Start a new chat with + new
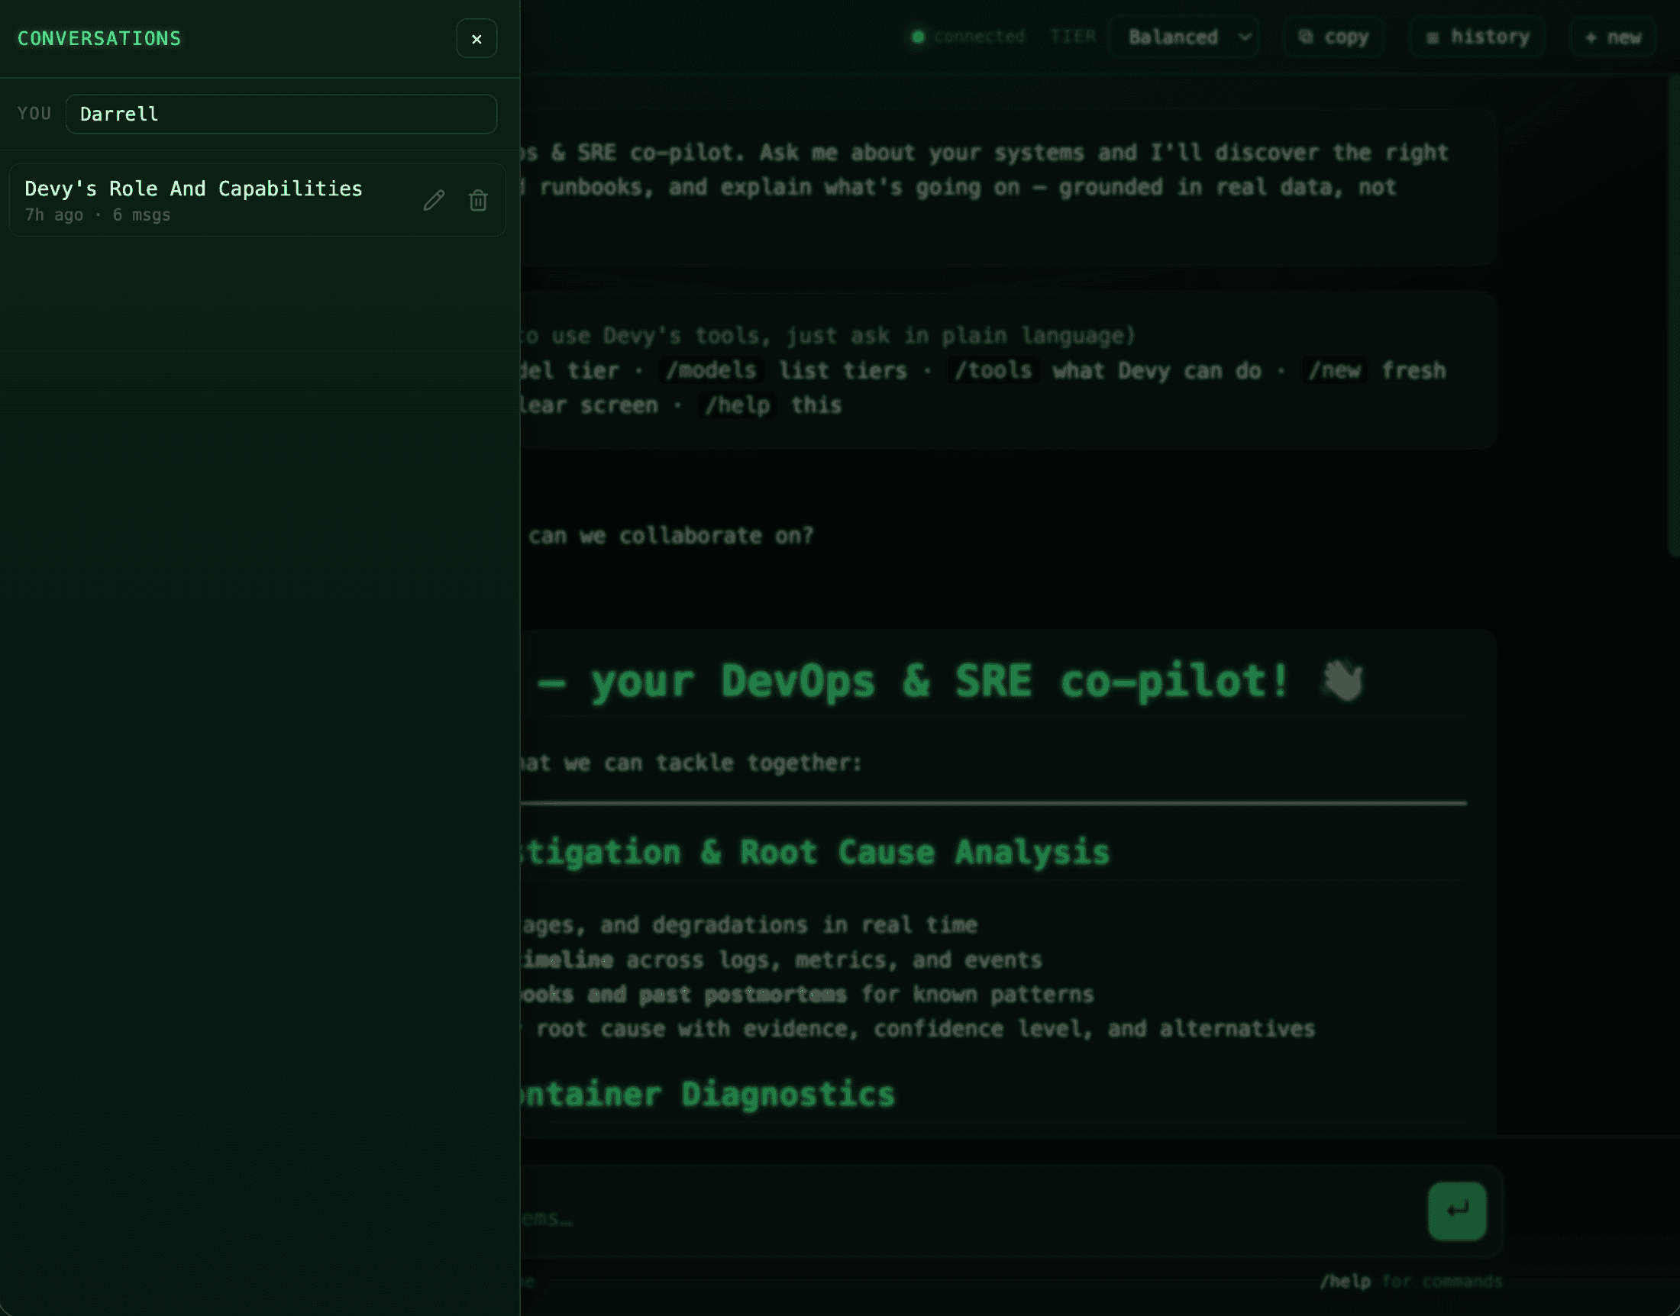The height and width of the screenshot is (1316, 1680). pyautogui.click(x=1613, y=37)
